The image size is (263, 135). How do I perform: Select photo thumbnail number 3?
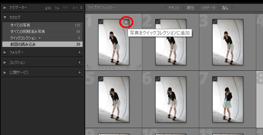(228, 42)
